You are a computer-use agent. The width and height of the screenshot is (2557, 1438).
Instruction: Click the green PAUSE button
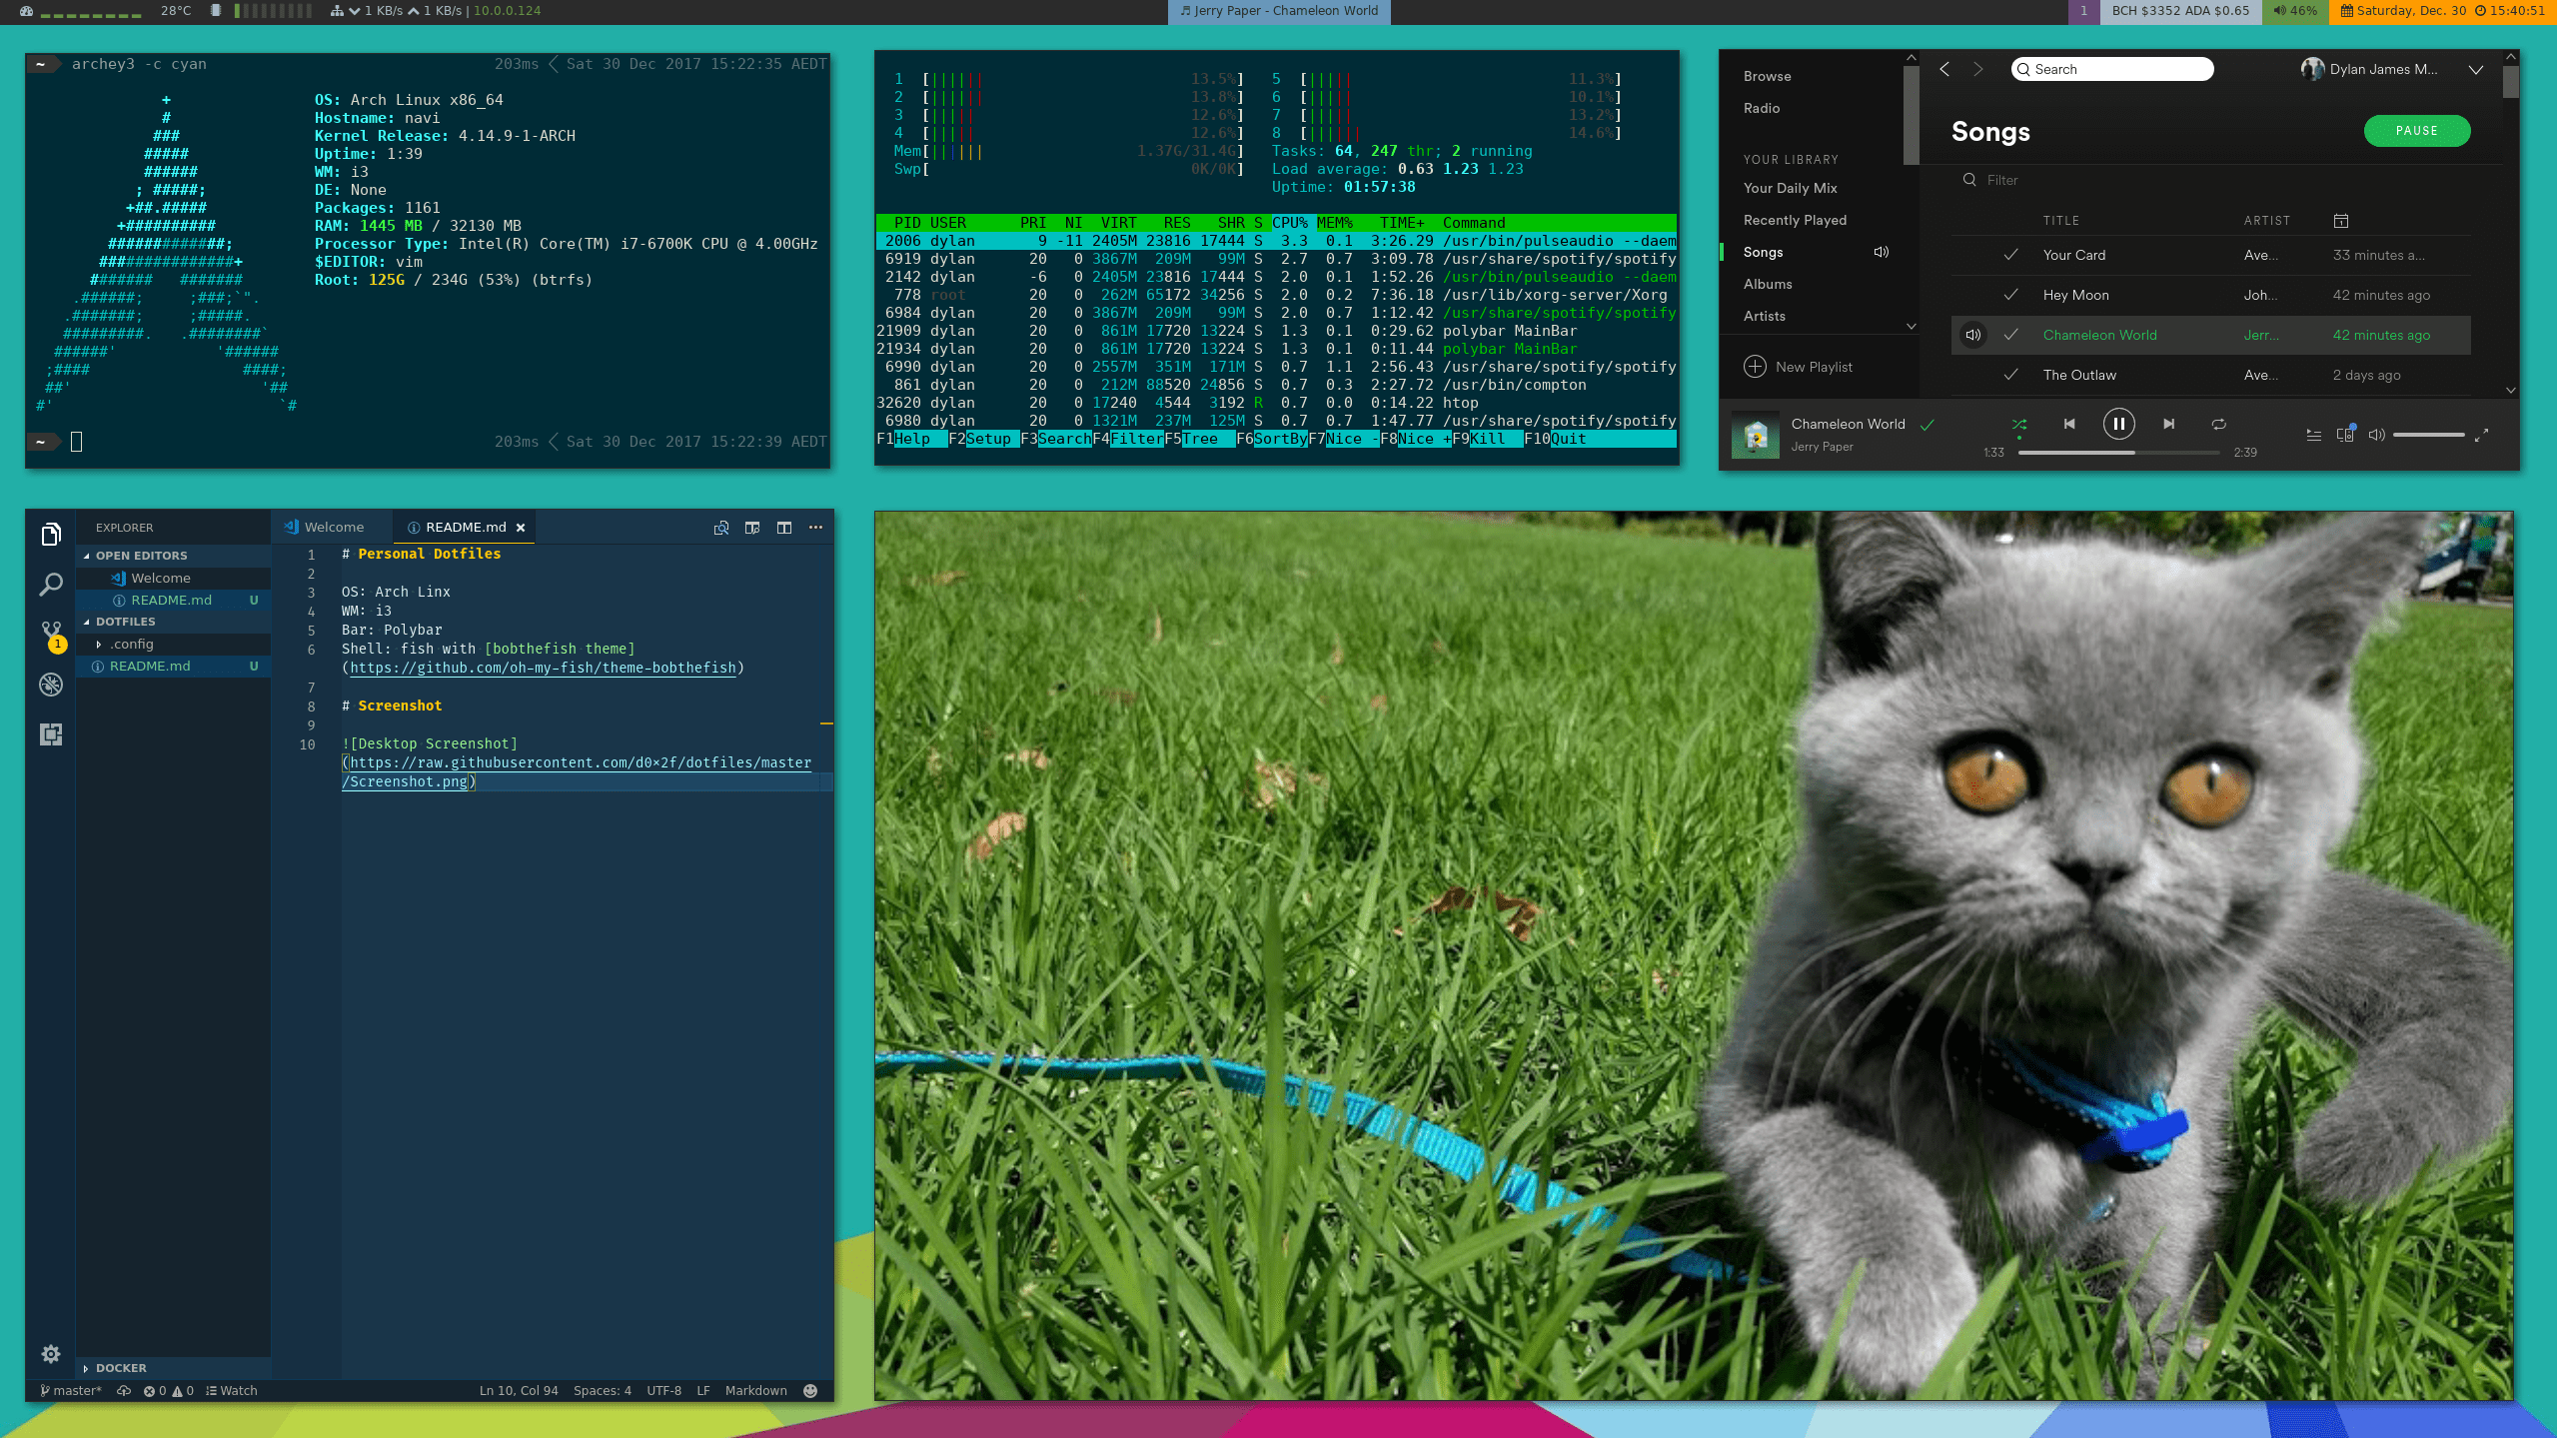[x=2416, y=131]
